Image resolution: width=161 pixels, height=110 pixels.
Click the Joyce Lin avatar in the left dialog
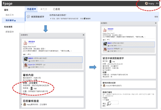tap(26, 65)
